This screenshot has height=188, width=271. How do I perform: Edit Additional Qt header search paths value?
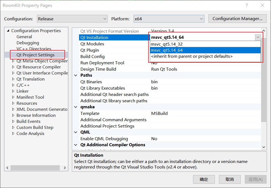click(205, 95)
